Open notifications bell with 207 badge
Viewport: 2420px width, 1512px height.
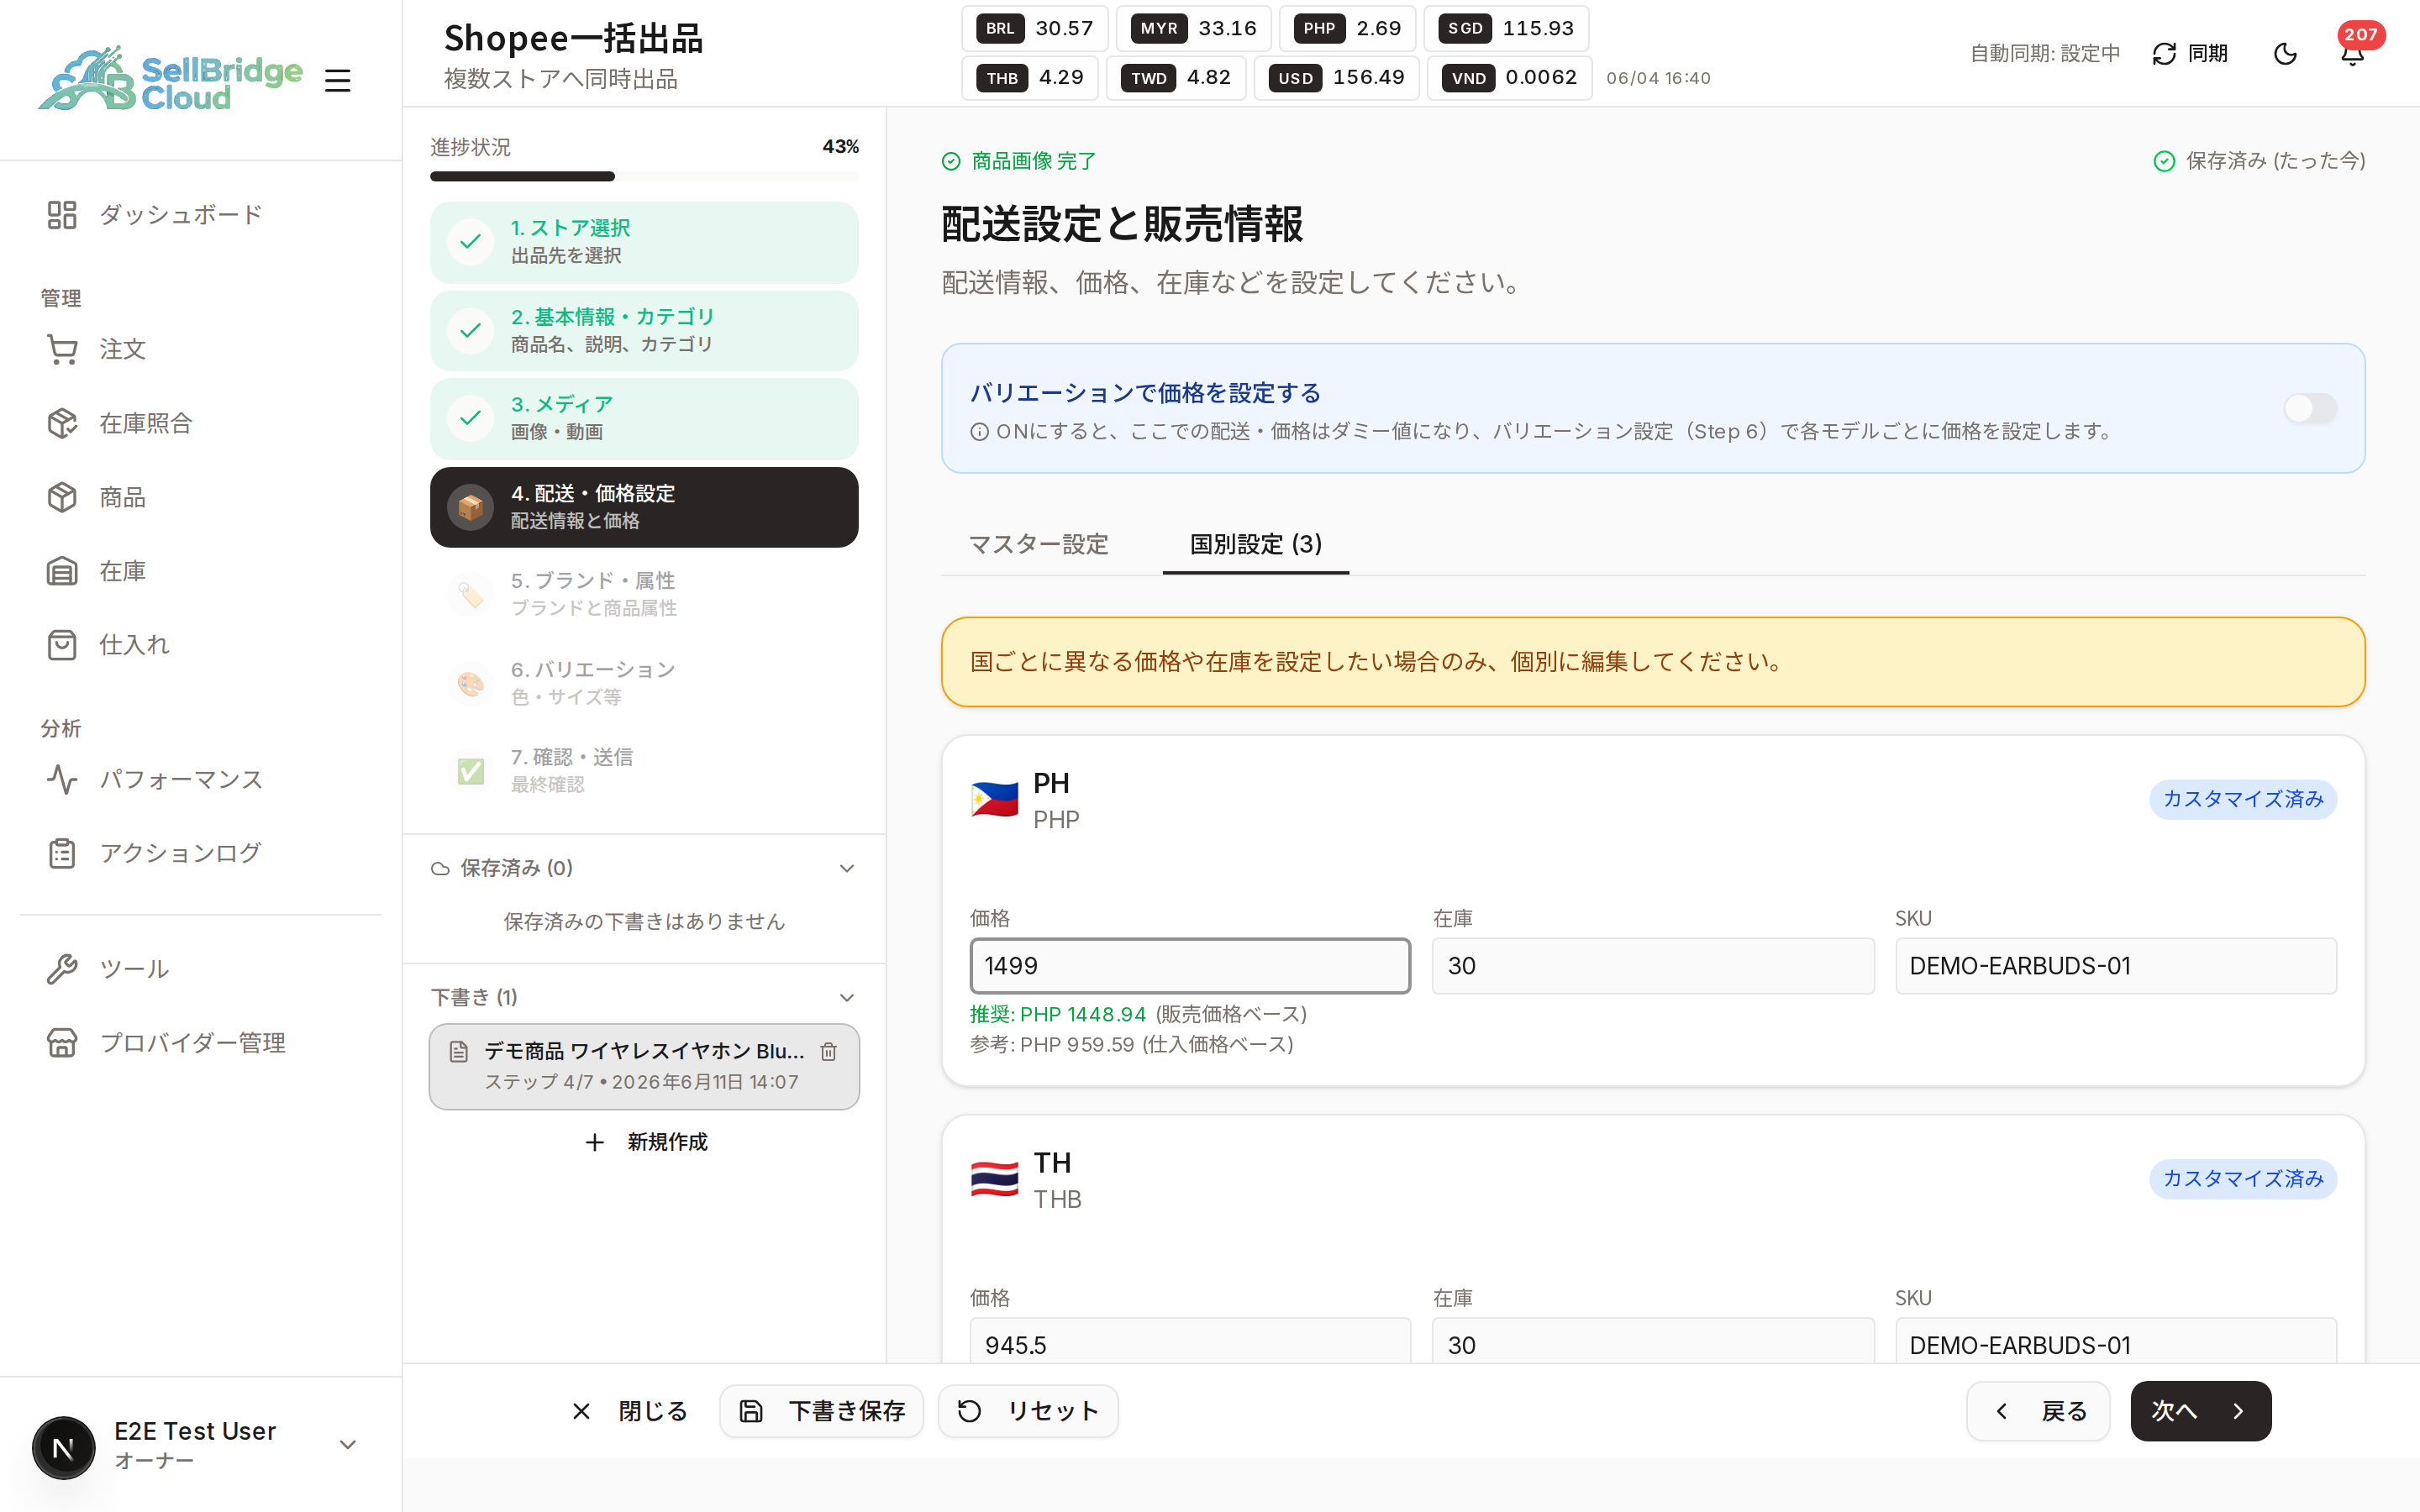pyautogui.click(x=2353, y=52)
